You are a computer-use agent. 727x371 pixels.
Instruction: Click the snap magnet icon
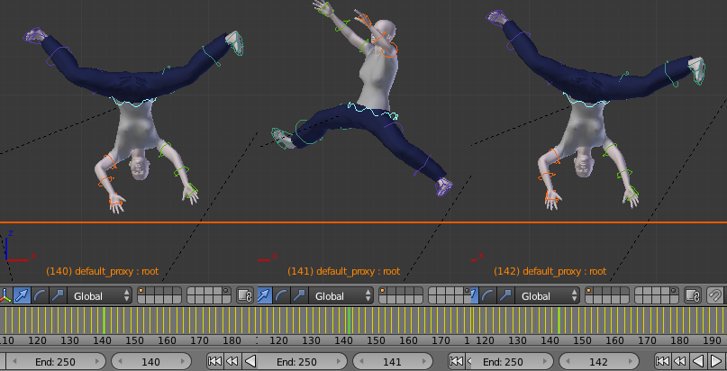pos(713,295)
